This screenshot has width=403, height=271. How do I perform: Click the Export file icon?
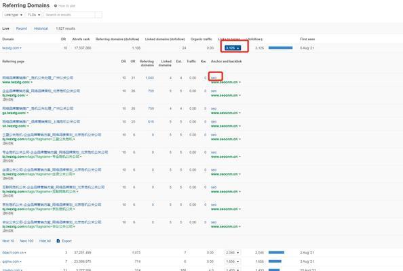pyautogui.click(x=58, y=241)
